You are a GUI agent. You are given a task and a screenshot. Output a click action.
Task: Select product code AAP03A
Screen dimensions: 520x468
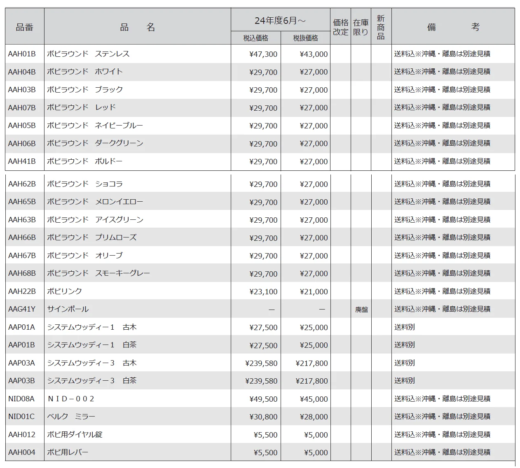21,363
